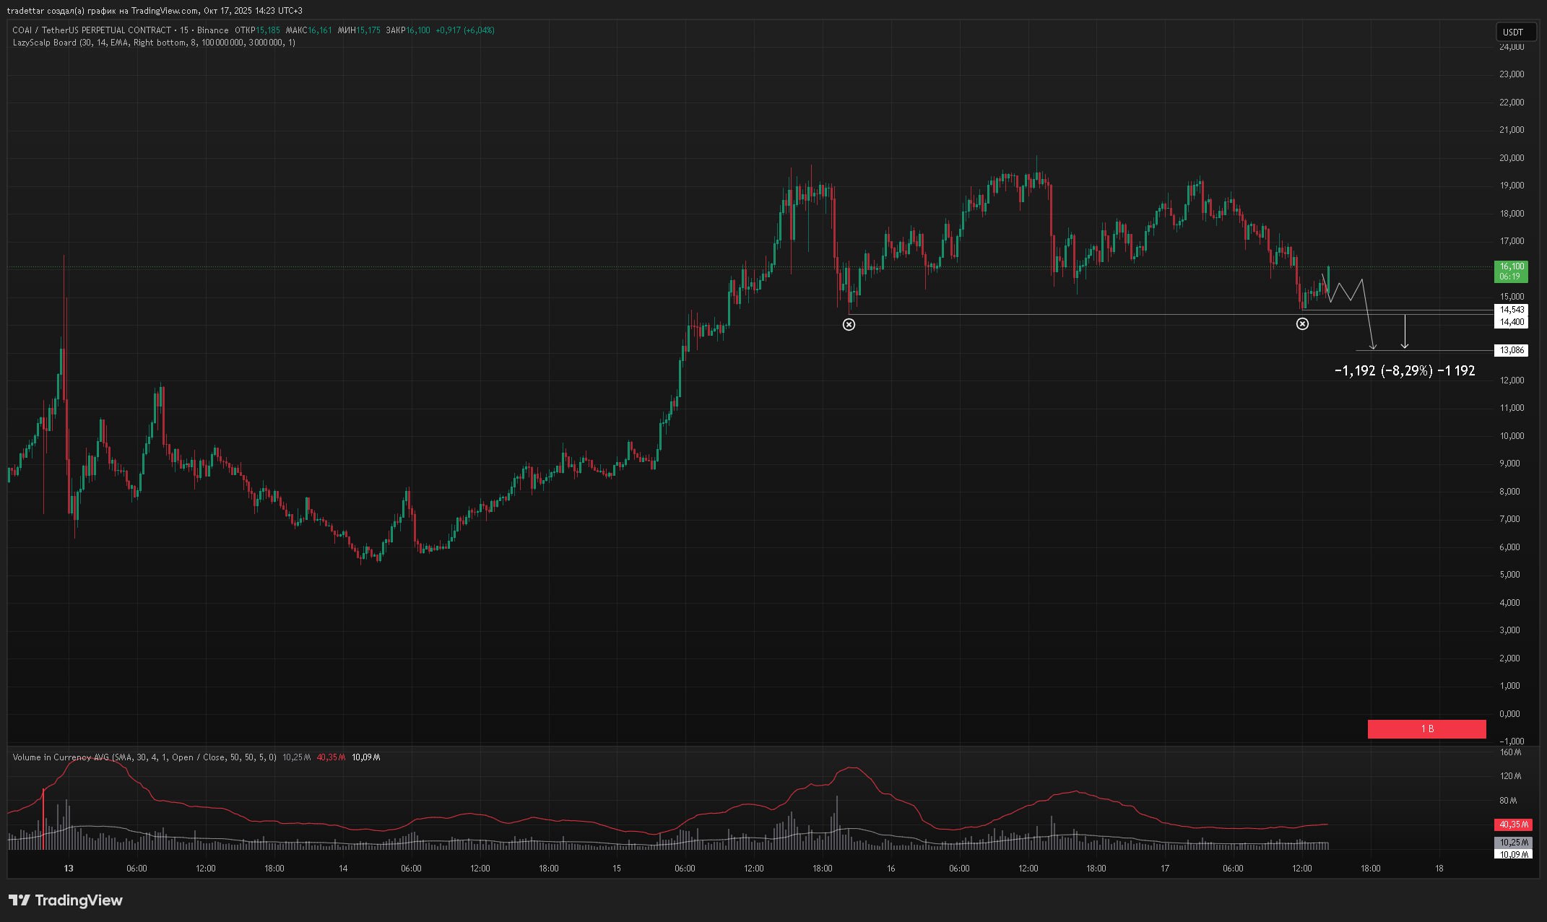
Task: Click the red 1 B box
Action: (x=1426, y=729)
